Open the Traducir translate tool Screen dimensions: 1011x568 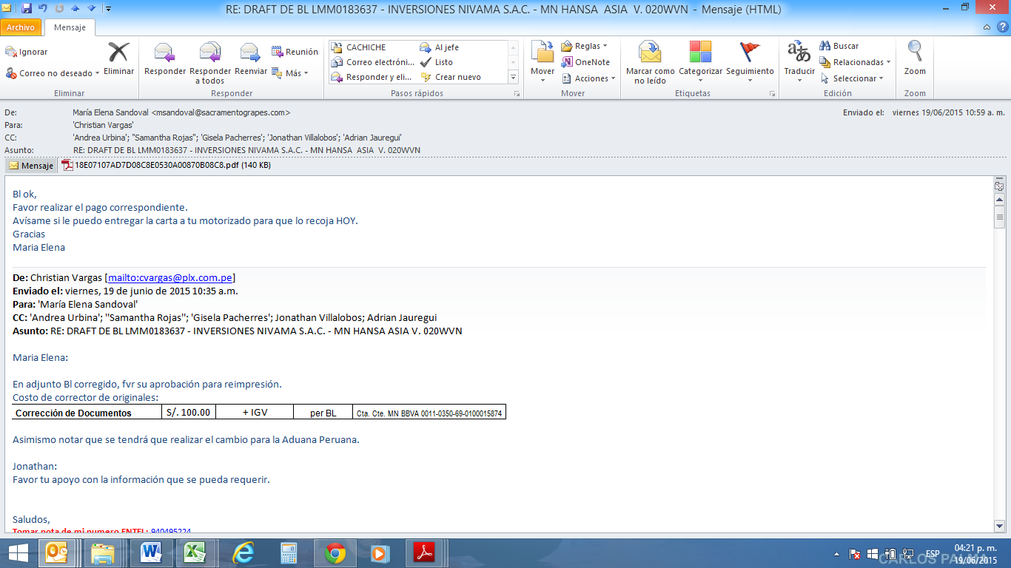(799, 54)
